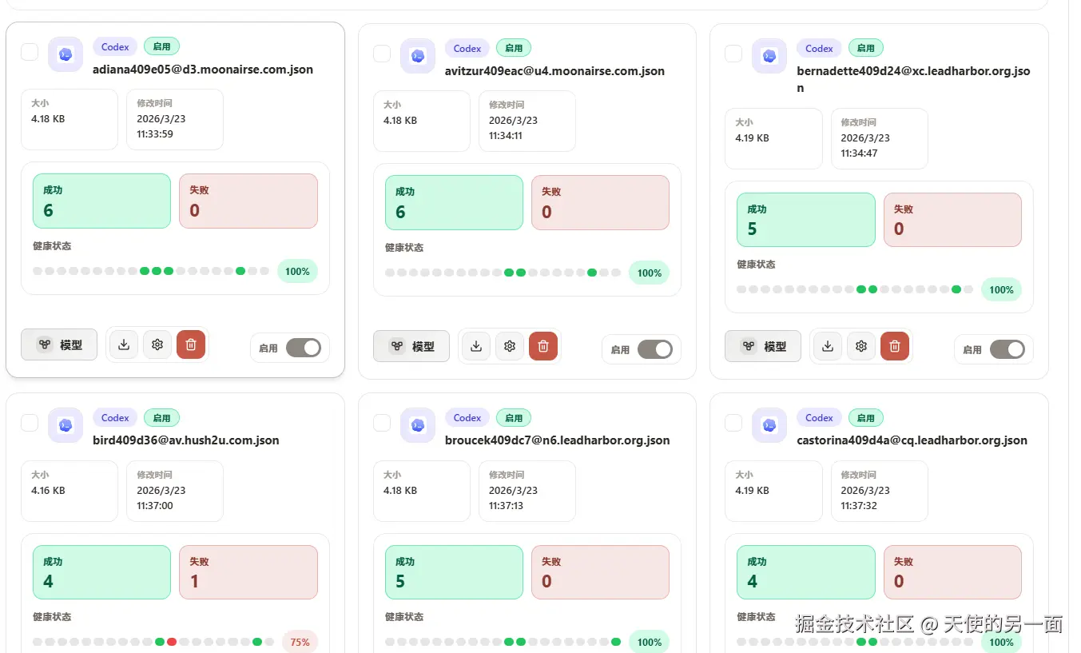Delete the adiana409e05 credential file
Viewport: 1081px width, 653px height.
pyautogui.click(x=191, y=344)
